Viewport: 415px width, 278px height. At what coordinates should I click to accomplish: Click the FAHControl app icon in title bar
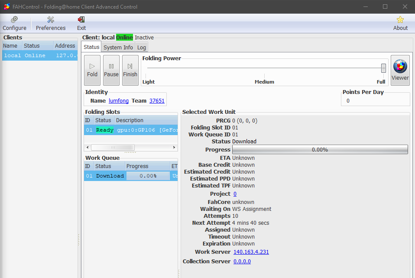[x=6, y=6]
